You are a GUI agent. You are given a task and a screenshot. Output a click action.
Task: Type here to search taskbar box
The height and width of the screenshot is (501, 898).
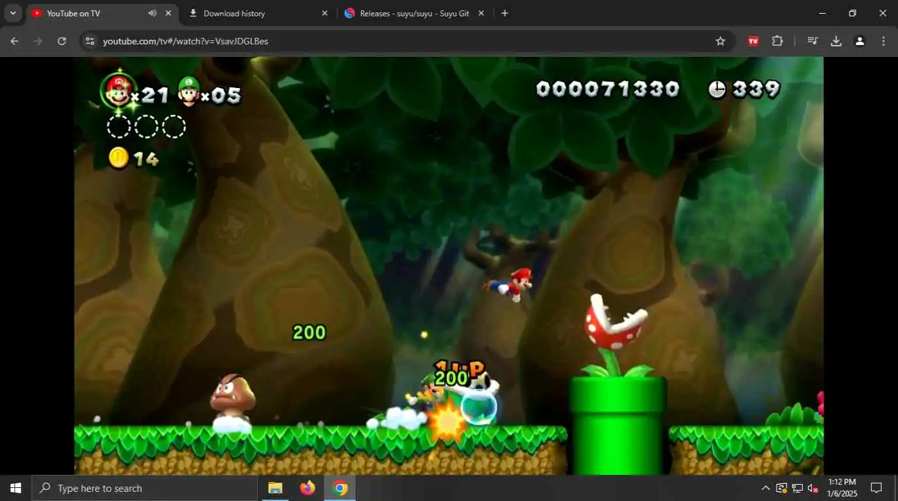144,488
